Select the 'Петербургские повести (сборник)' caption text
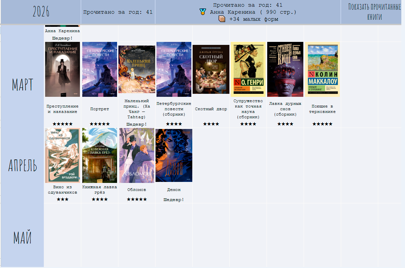 coord(174,109)
